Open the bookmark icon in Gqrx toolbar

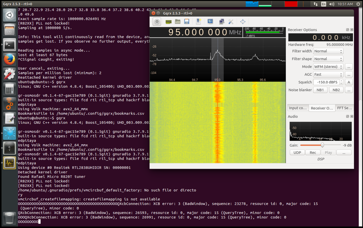(199, 22)
